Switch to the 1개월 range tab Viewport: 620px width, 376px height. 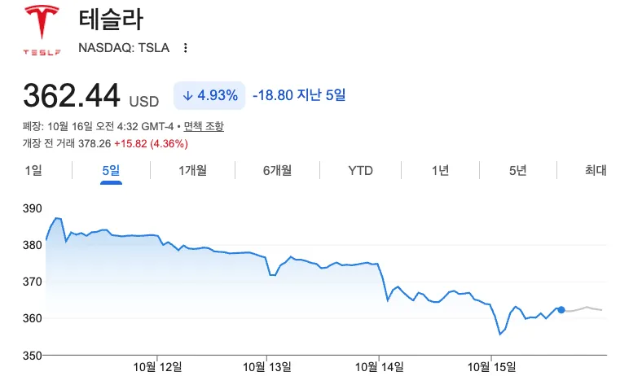[x=192, y=170]
